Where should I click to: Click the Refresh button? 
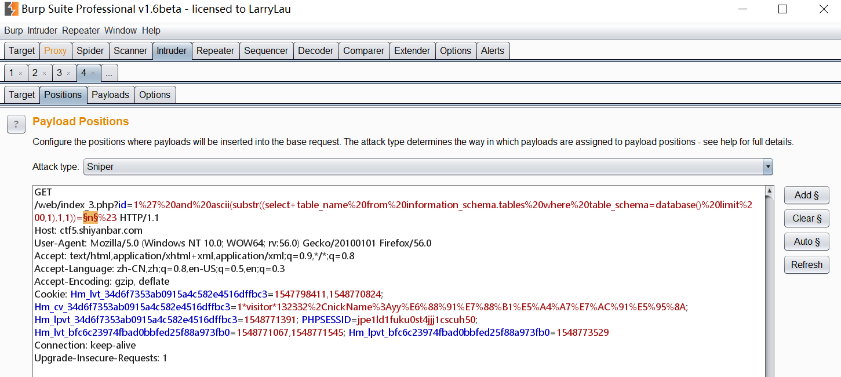807,265
